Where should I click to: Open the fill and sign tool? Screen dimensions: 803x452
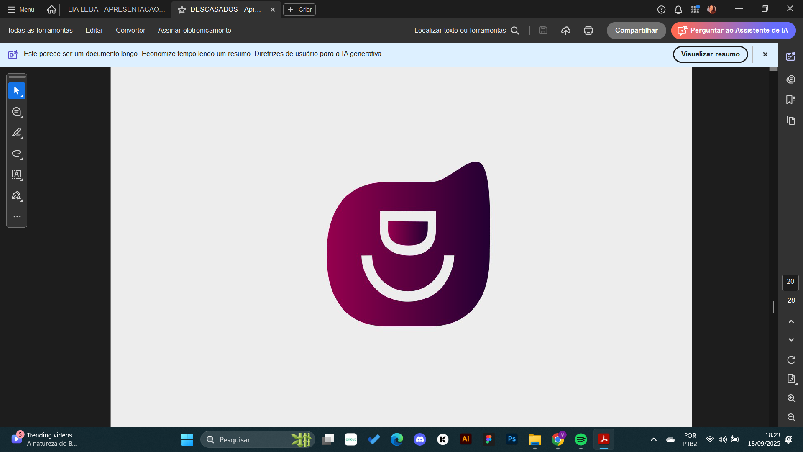16,195
